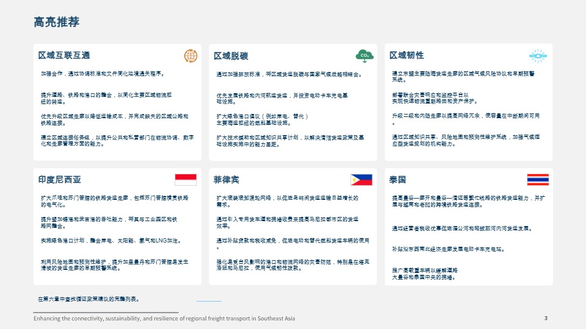The height and width of the screenshot is (329, 586).
Task: Select paragraph starting 扩大技术援助和区域知识共享
Action: [x=290, y=141]
